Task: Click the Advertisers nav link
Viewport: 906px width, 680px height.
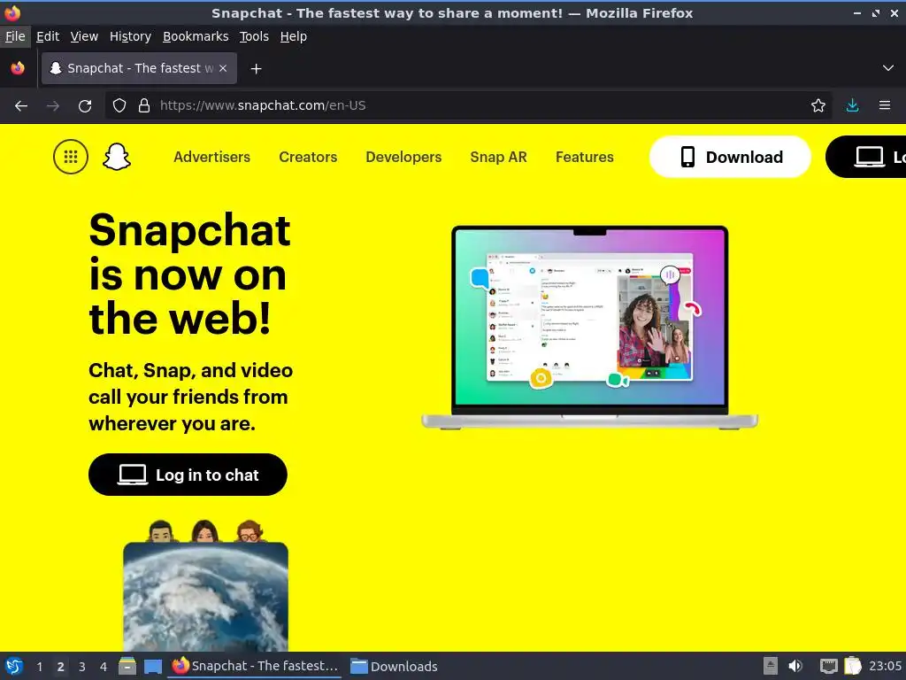Action: coord(212,157)
